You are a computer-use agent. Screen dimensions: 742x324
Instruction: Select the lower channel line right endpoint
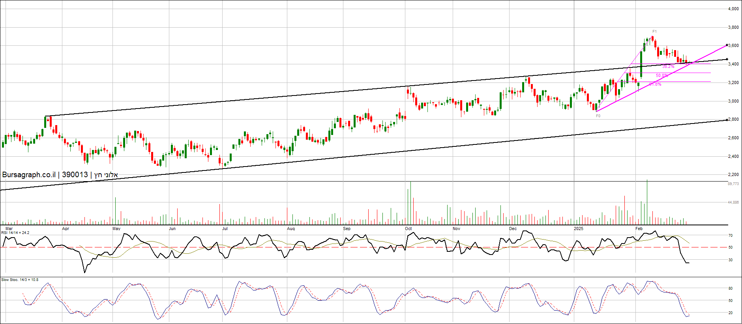727,120
